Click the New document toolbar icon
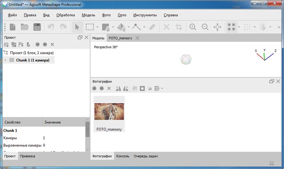 tap(12, 27)
